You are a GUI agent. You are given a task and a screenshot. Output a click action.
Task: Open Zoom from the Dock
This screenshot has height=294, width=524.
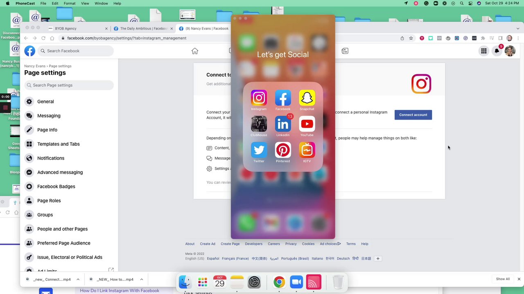point(296,282)
